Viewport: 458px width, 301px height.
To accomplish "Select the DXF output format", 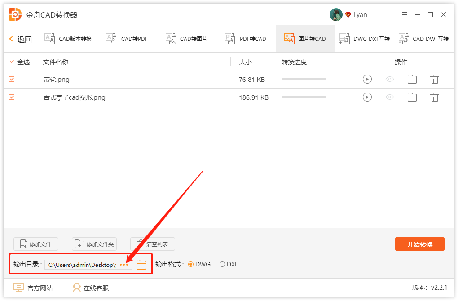I will (223, 264).
